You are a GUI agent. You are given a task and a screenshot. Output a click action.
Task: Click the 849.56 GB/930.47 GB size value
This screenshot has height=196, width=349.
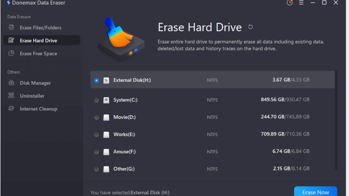coord(285,99)
